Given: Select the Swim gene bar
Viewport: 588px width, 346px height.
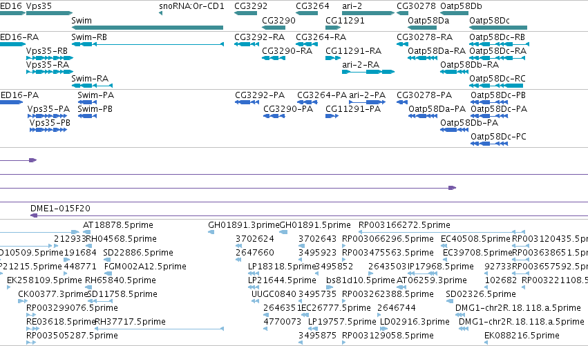Looking at the screenshot, I should pyautogui.click(x=147, y=28).
